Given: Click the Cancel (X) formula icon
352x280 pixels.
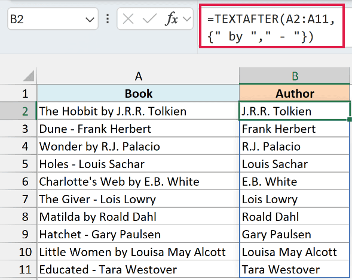Looking at the screenshot, I should (128, 19).
